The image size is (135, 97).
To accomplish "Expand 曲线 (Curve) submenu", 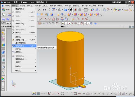I will 24,62.
